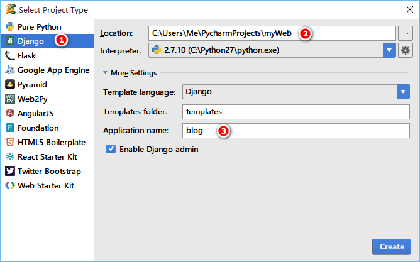420x262 pixels.
Task: Click the Select Project Type title text
Action: click(53, 10)
